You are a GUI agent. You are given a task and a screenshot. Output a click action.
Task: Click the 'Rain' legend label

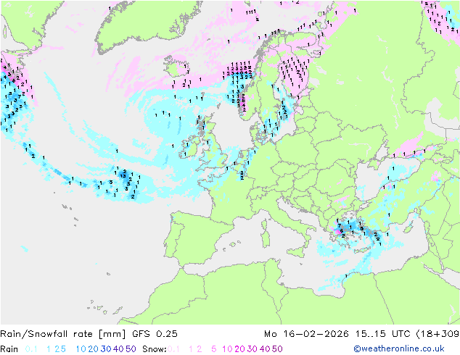pos(9,349)
